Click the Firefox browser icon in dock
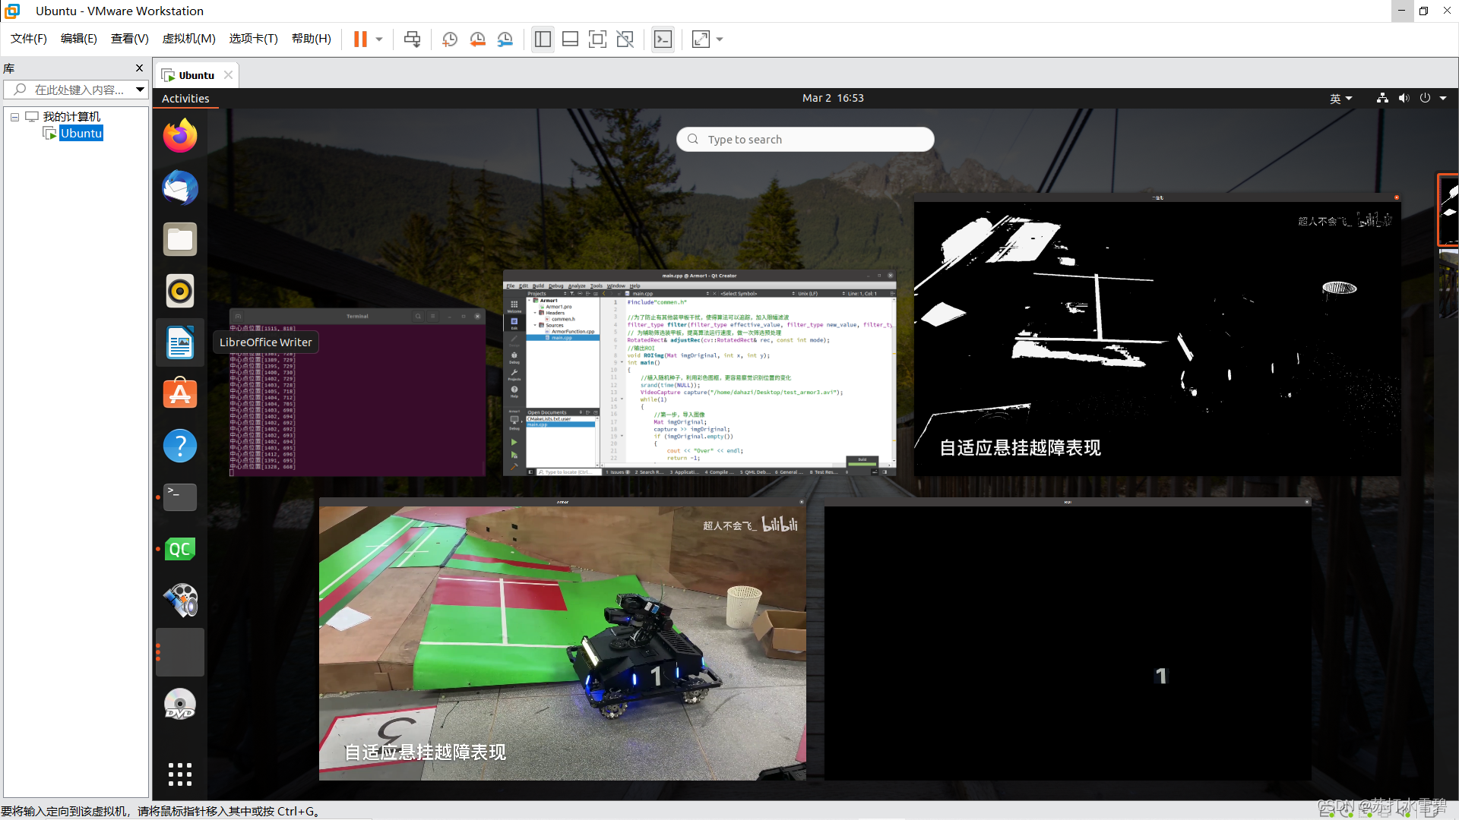This screenshot has height=820, width=1459. [x=180, y=135]
